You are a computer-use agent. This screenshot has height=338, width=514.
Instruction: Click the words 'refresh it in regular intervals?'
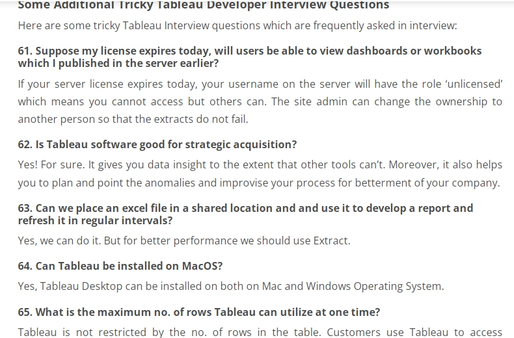(95, 220)
